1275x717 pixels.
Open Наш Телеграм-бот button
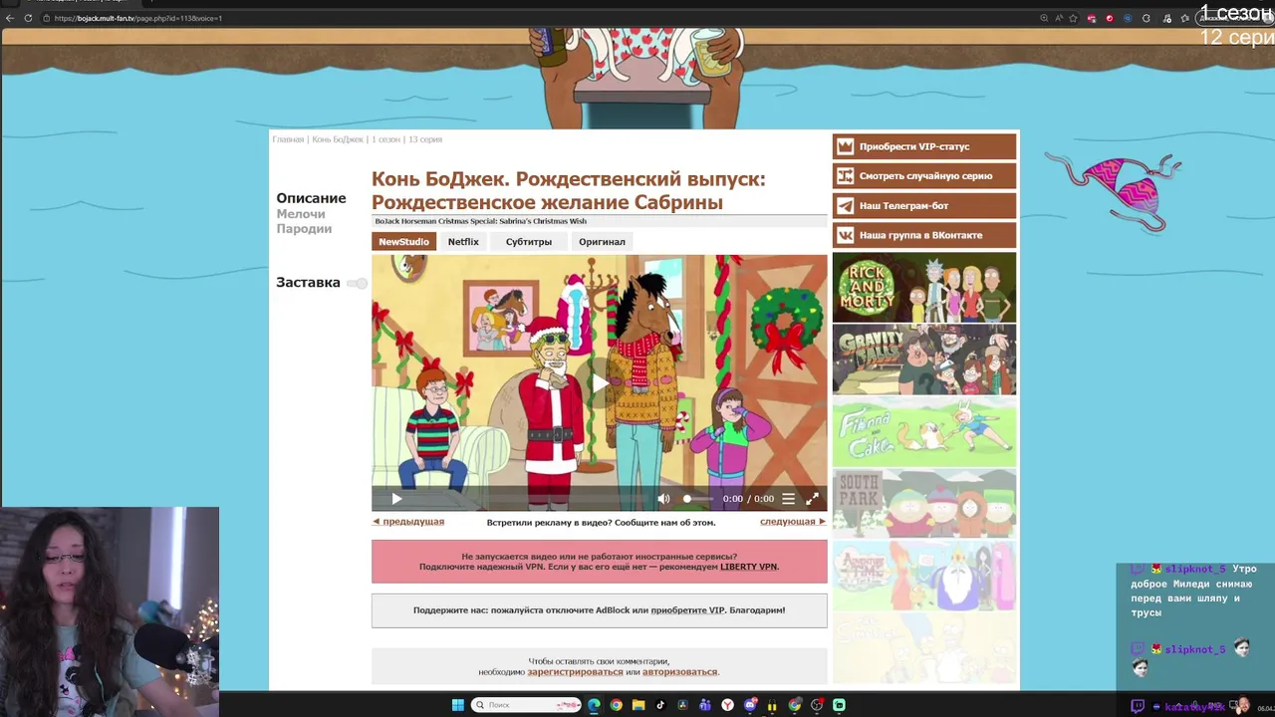pos(924,206)
